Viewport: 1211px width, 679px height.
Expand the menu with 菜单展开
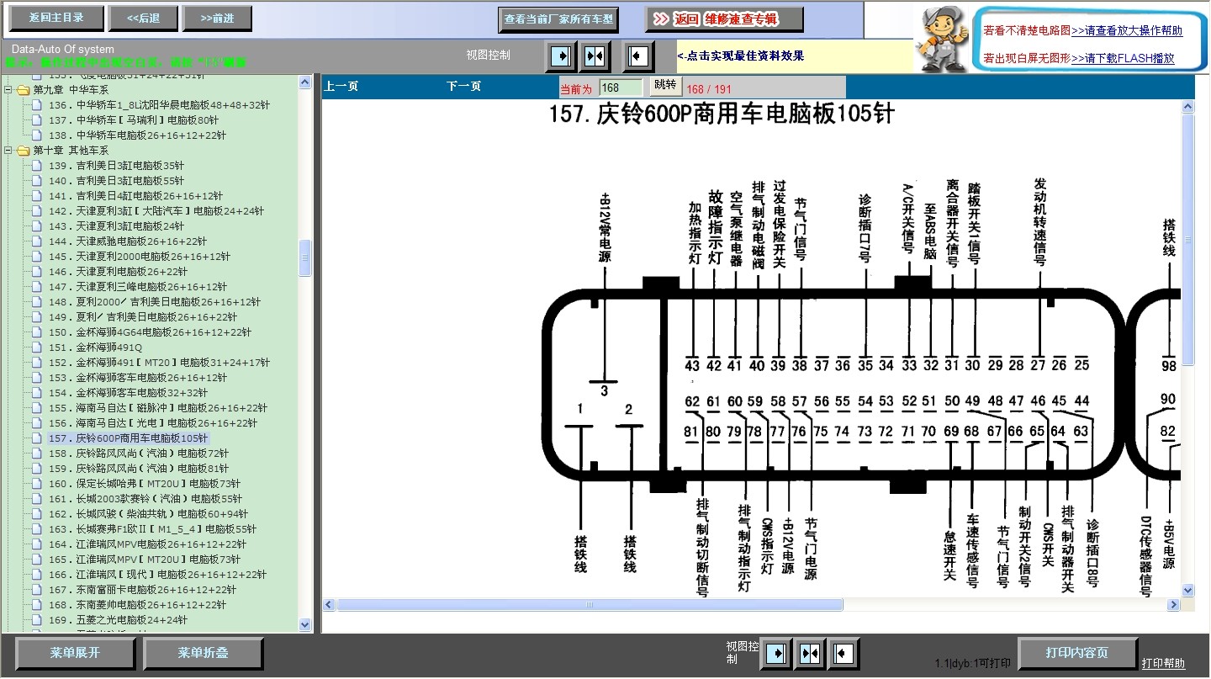point(76,653)
